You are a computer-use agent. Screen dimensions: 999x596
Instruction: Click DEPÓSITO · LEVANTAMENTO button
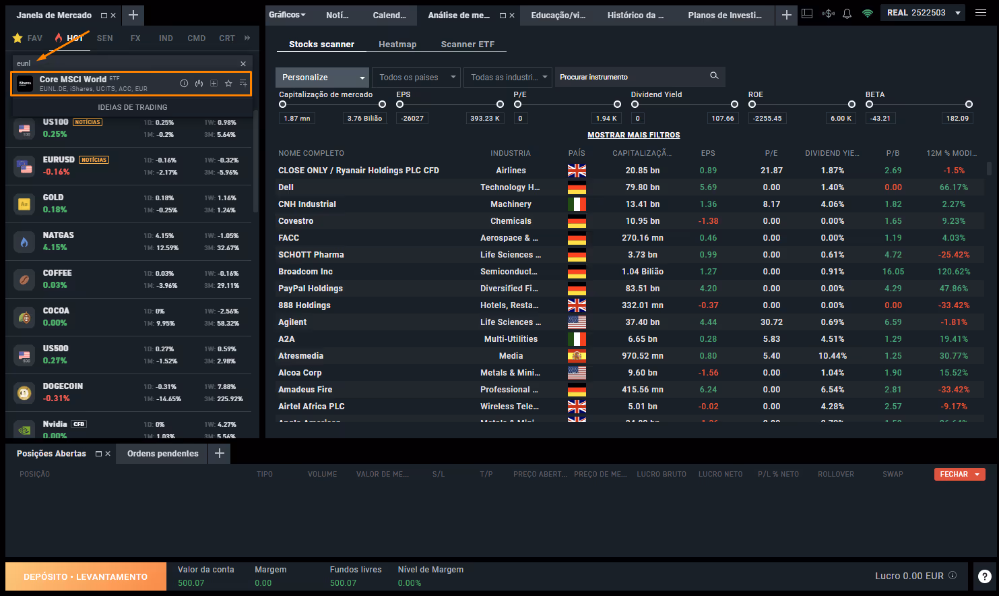[86, 576]
